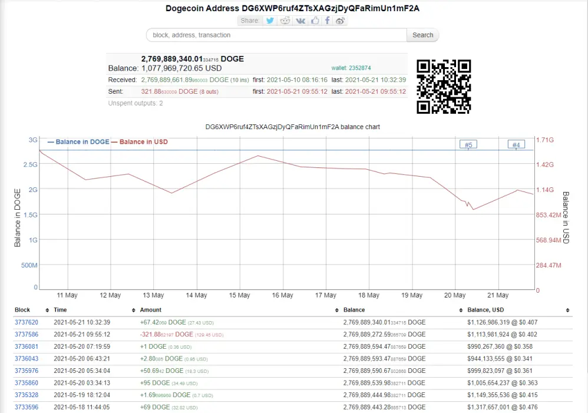Viewport: 588px width, 413px height.
Task: Open block 3737586
Action: (27, 334)
